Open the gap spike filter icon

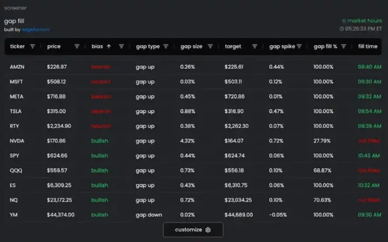pyautogui.click(x=299, y=46)
